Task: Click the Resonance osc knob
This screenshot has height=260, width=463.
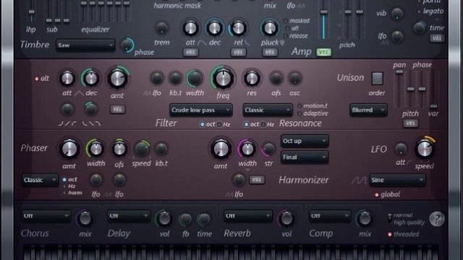Action: [x=294, y=79]
